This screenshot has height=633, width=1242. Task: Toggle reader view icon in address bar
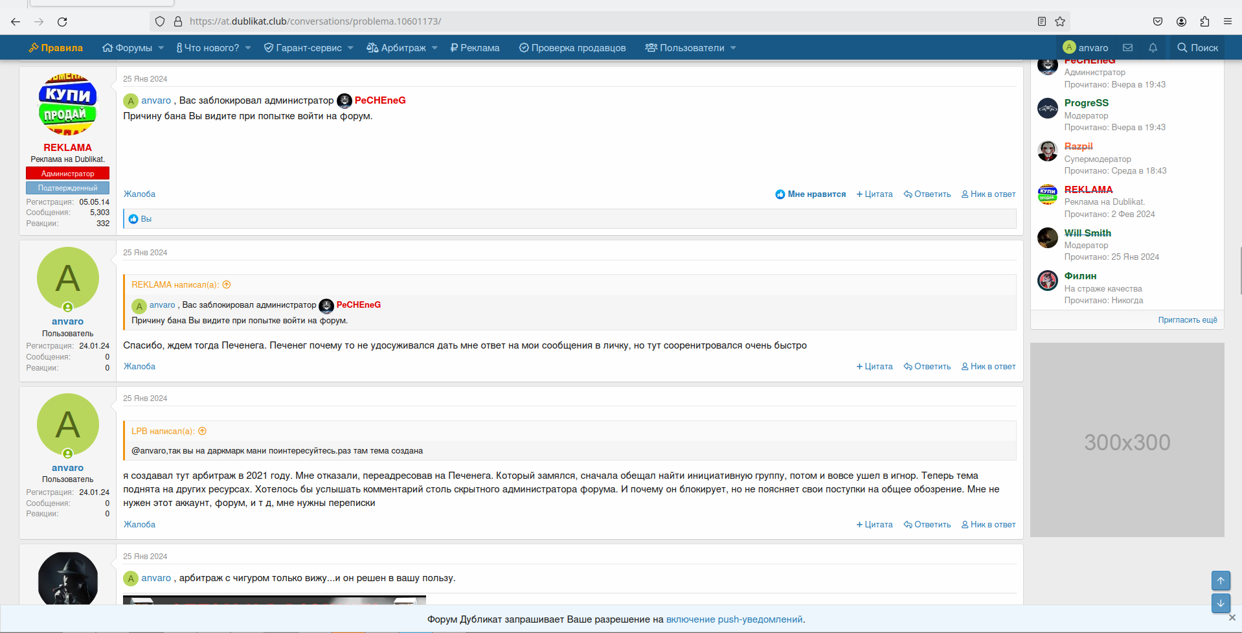click(x=1042, y=21)
